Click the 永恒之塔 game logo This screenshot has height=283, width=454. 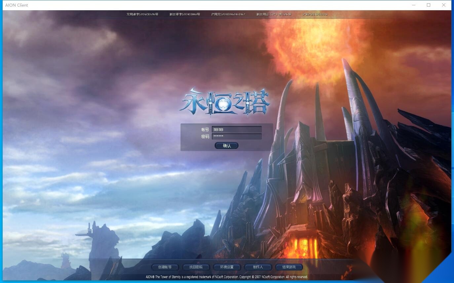click(225, 102)
